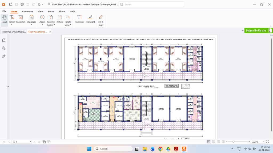Open the Comments side panel icon
Screen dimensions: 273x153
[x=4, y=48]
